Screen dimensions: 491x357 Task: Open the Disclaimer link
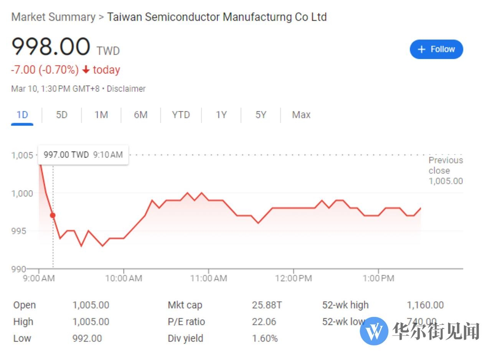126,89
